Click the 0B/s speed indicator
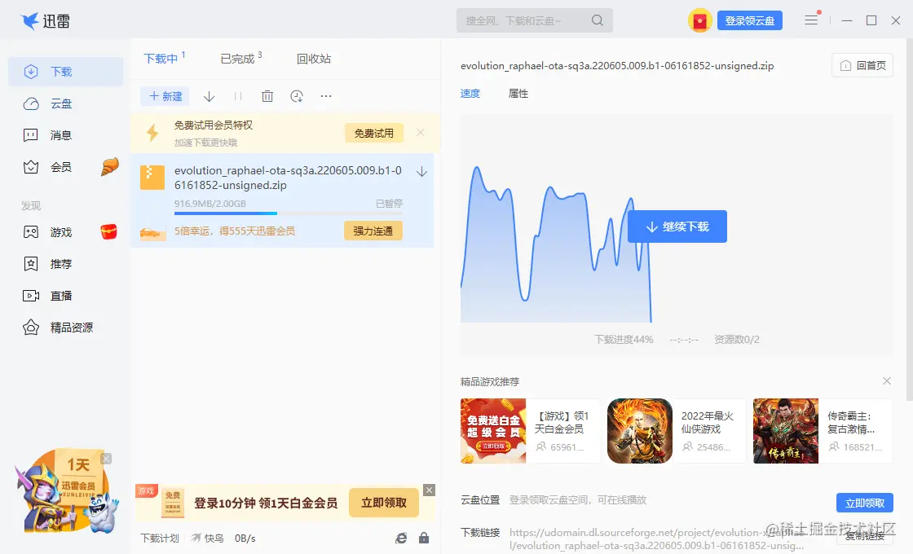The width and height of the screenshot is (913, 554). (x=245, y=539)
